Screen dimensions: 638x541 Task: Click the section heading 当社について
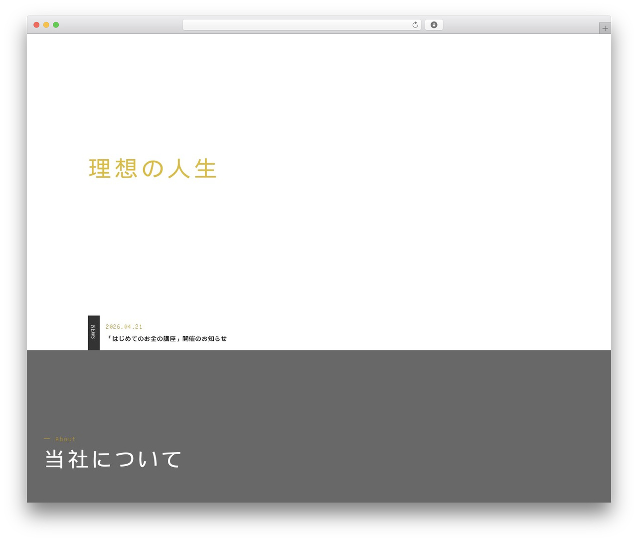pyautogui.click(x=113, y=459)
